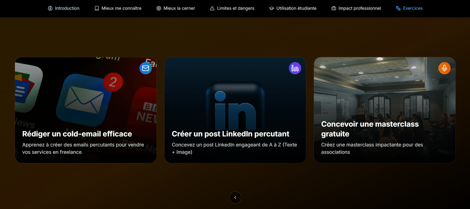The width and height of the screenshot is (470, 209).
Task: Open the Rédiger un cold-email efficace card
Action: point(86,110)
